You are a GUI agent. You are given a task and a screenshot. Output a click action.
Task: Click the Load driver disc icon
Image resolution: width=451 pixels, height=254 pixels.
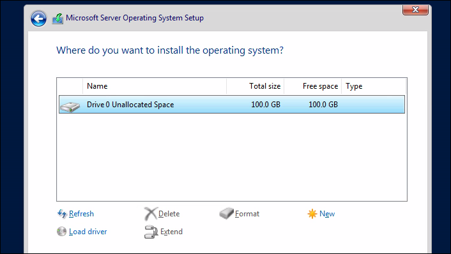click(x=61, y=232)
